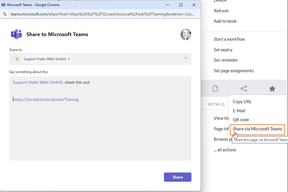Expand the ... all actions link
This screenshot has width=288, height=192.
[x=225, y=150]
